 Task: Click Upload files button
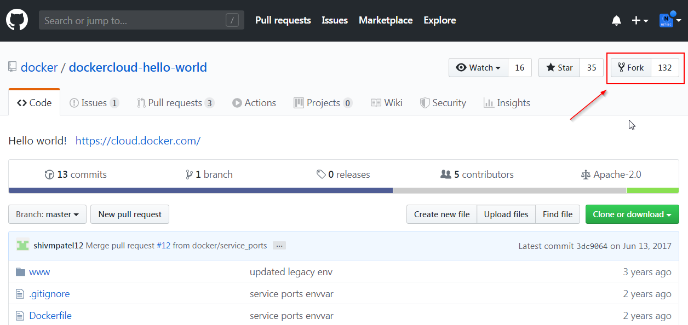[506, 214]
